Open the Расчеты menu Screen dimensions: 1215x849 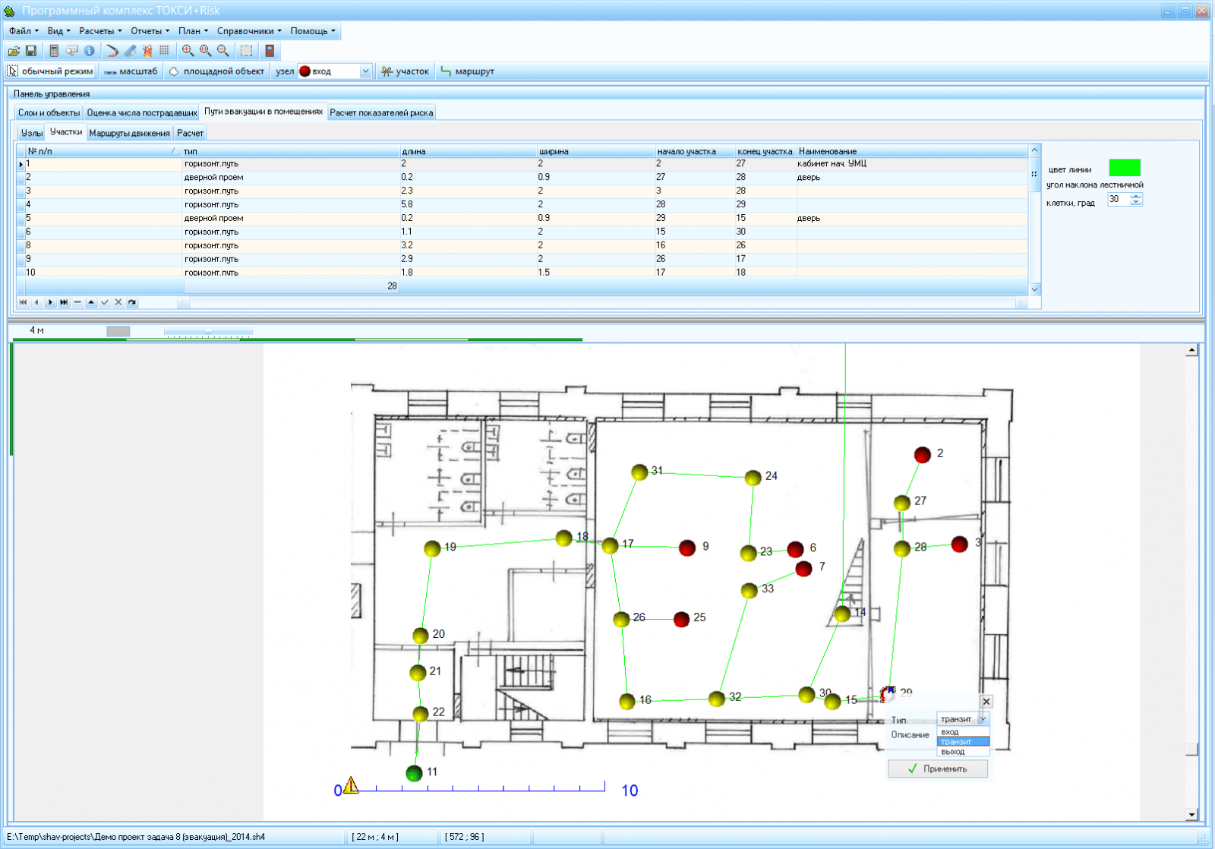click(100, 31)
